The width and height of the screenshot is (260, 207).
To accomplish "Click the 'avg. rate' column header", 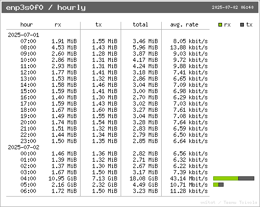I will [184, 25].
